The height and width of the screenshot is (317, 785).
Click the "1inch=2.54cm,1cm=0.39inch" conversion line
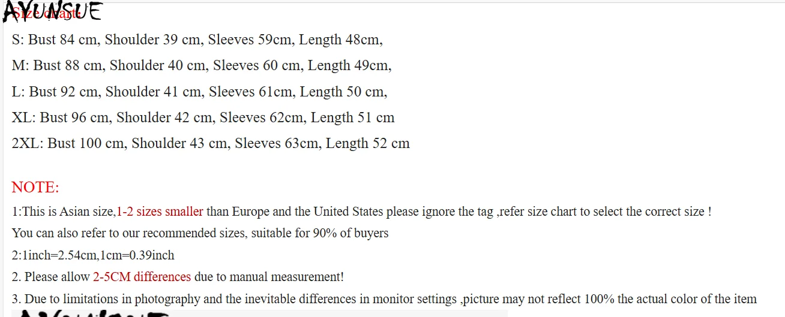(x=93, y=255)
